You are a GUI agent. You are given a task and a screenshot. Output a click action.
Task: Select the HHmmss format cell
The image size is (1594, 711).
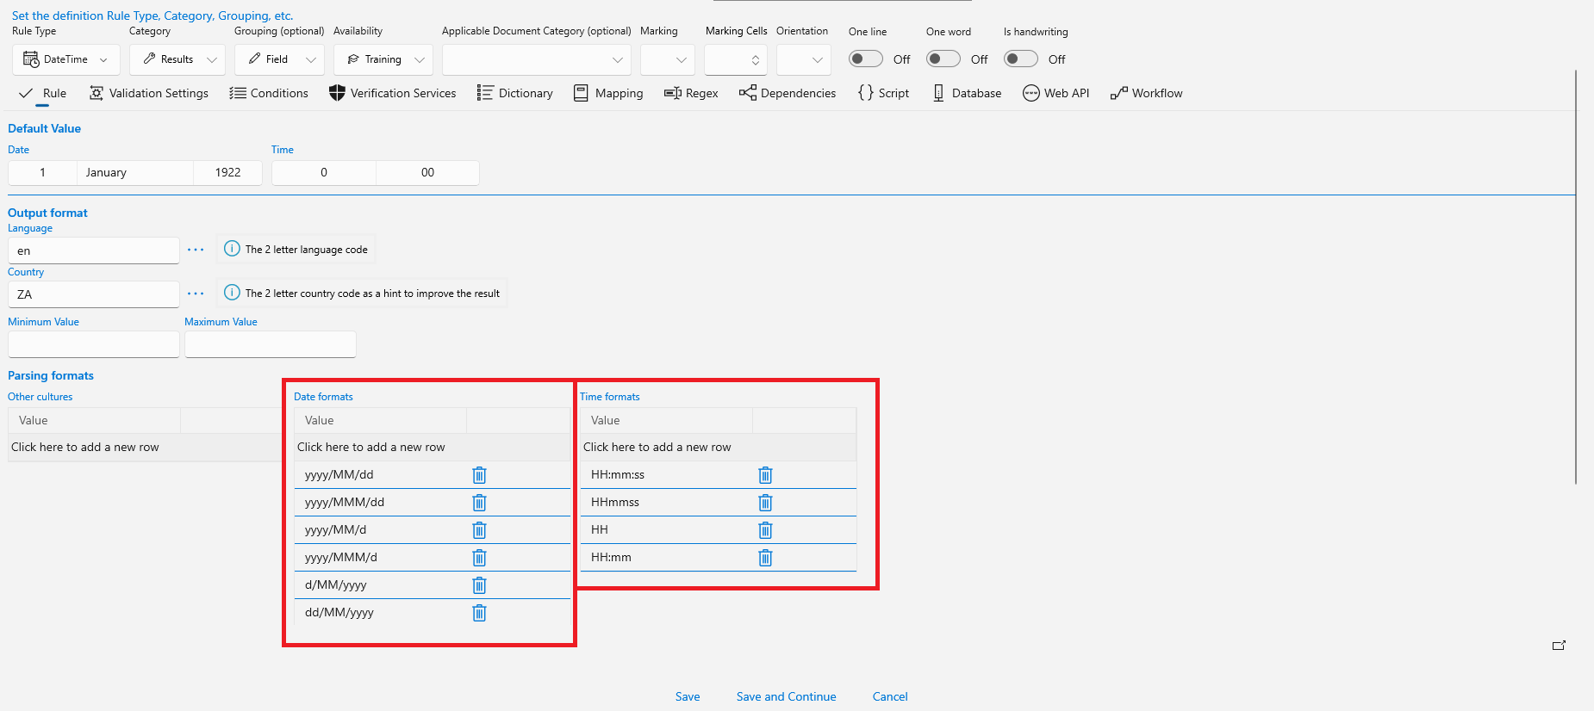pos(666,503)
